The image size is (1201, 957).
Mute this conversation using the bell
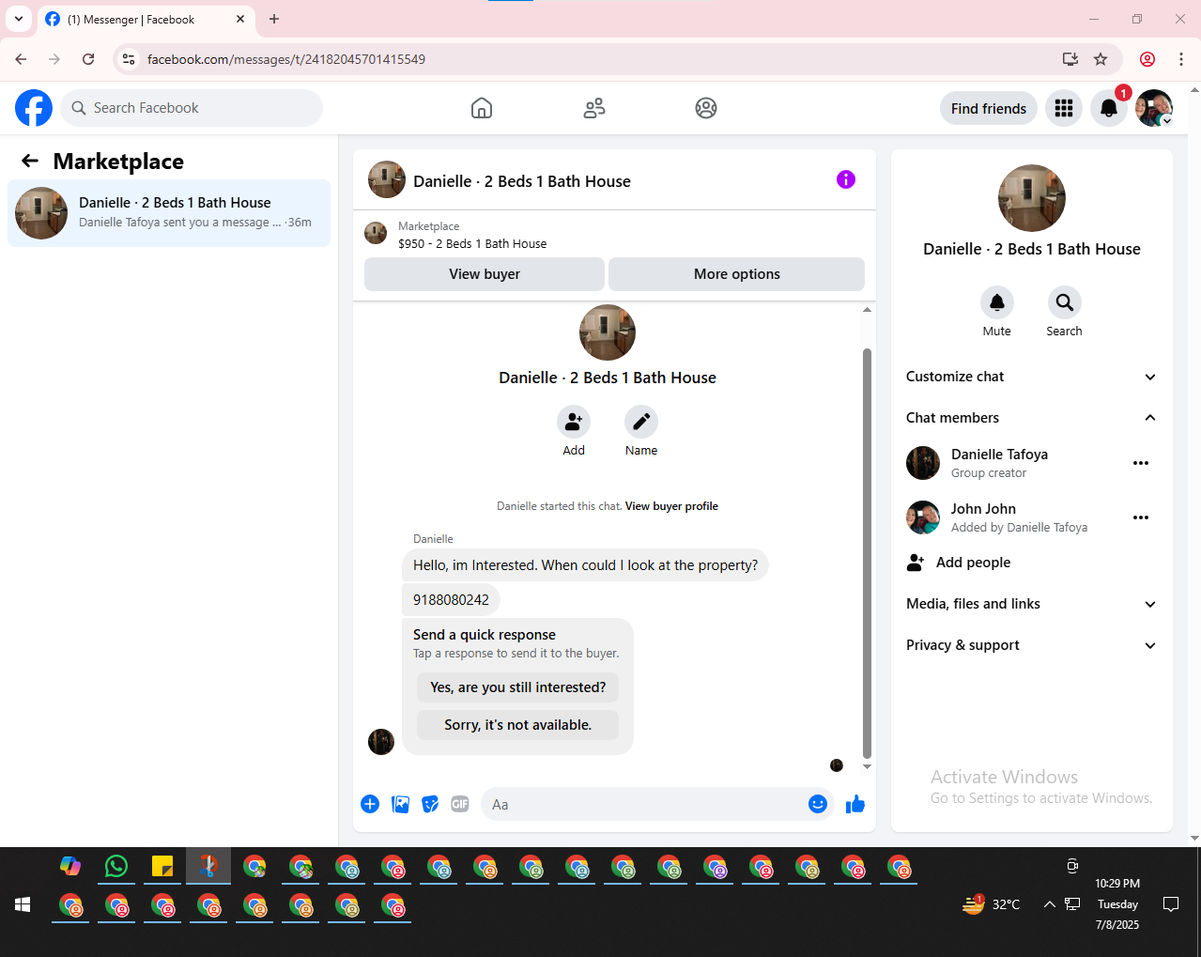pyautogui.click(x=997, y=302)
